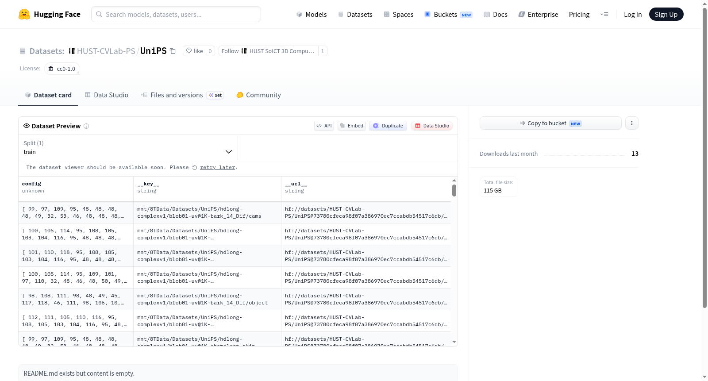This screenshot has height=381, width=708.
Task: Open Data Studio from the preview header
Action: (x=432, y=126)
